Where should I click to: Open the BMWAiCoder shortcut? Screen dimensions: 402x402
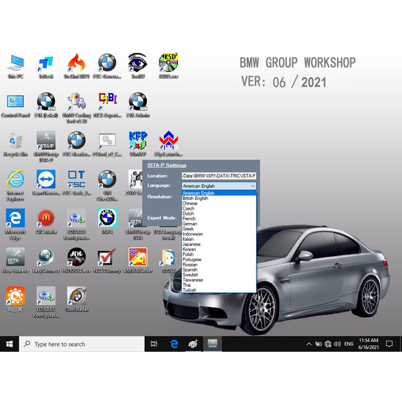click(x=138, y=260)
